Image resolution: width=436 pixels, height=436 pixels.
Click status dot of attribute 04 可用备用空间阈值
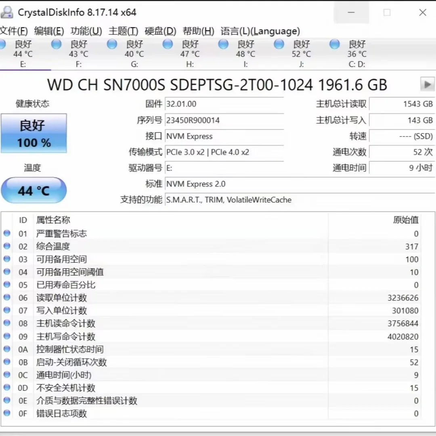click(x=7, y=272)
